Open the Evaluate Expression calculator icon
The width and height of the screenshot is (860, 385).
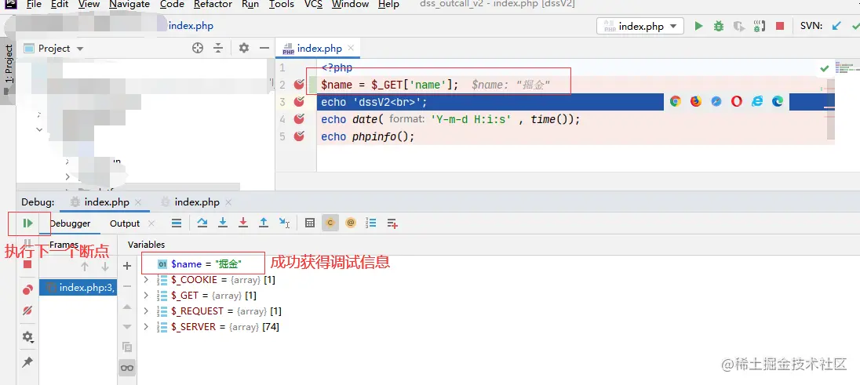tap(310, 223)
